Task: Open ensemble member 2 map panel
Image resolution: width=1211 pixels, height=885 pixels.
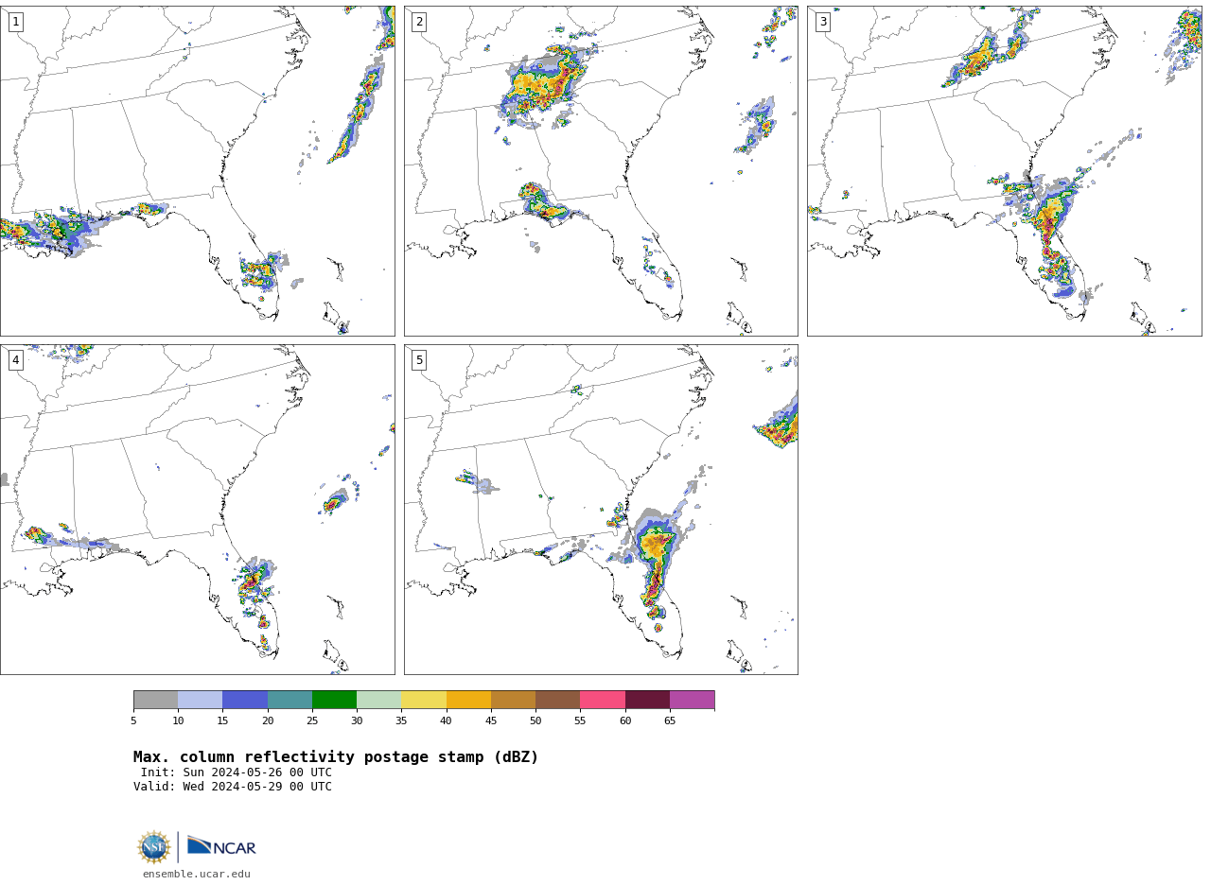Action: [601, 171]
